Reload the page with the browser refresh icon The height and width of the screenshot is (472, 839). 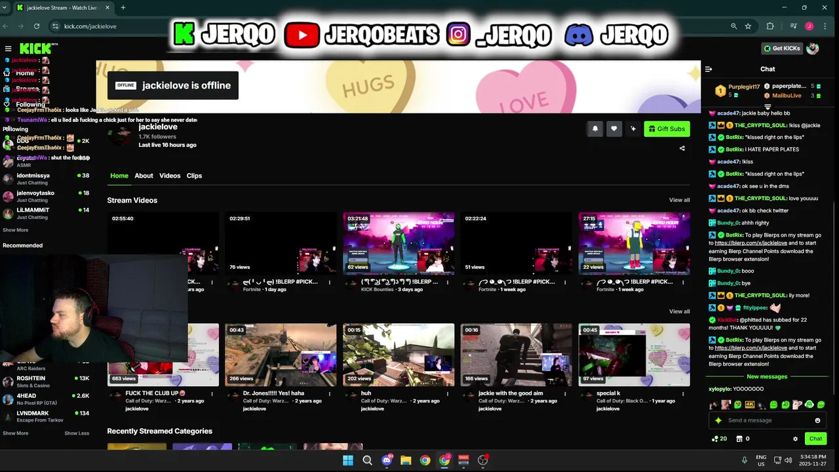37,26
